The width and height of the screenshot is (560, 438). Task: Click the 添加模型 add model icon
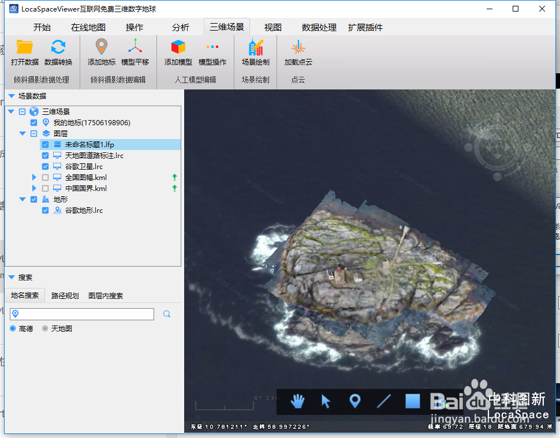pyautogui.click(x=178, y=52)
